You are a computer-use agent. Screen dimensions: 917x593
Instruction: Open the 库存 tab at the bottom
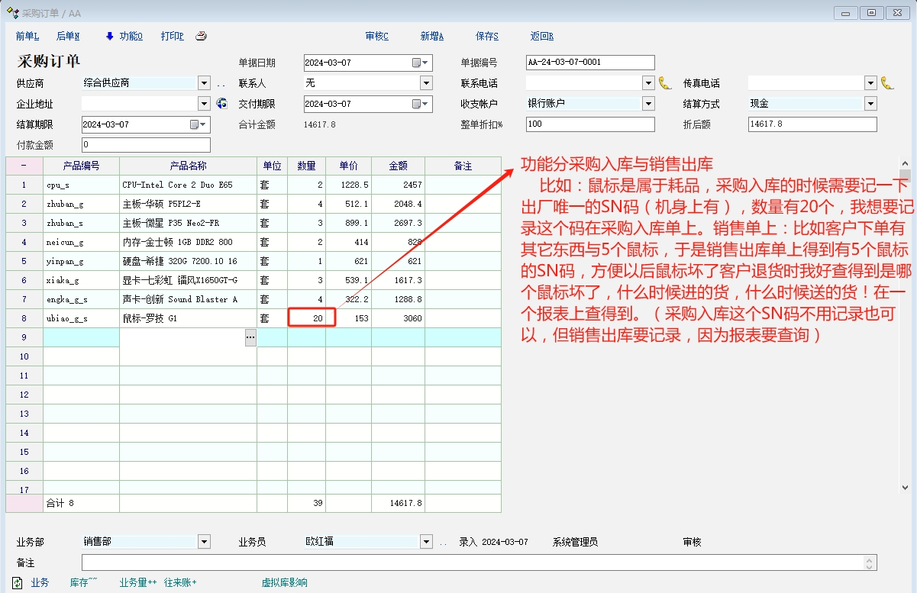click(83, 582)
